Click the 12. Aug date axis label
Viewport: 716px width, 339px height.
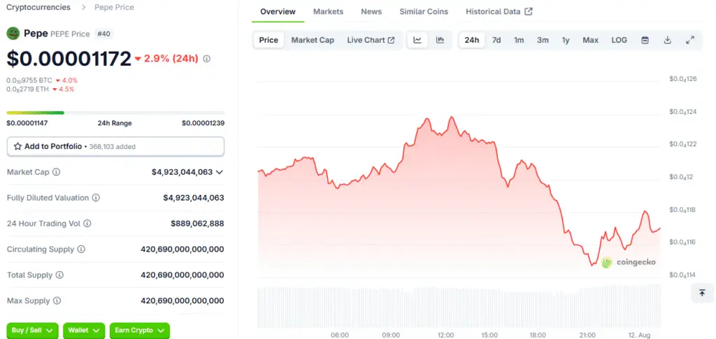640,335
